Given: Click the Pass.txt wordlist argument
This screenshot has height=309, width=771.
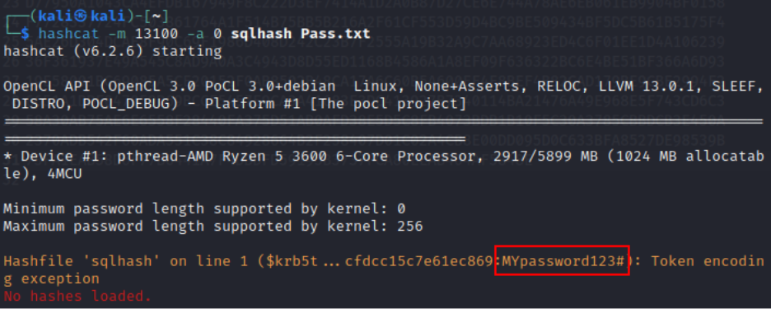Looking at the screenshot, I should pos(335,34).
